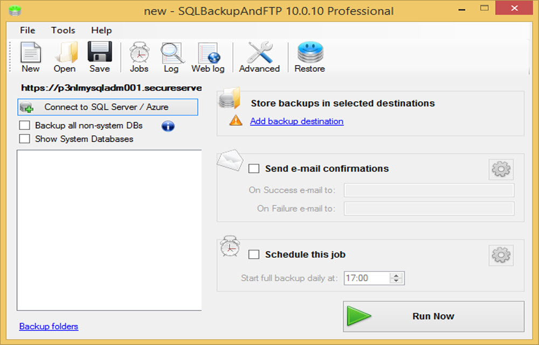Click the Add backup destination link
Viewport: 539px width, 345px height.
click(296, 121)
